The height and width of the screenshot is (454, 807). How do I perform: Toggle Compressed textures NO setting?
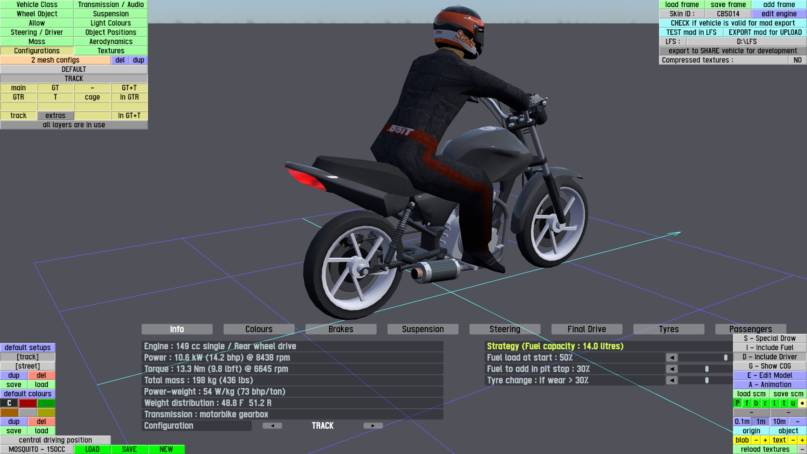(797, 60)
